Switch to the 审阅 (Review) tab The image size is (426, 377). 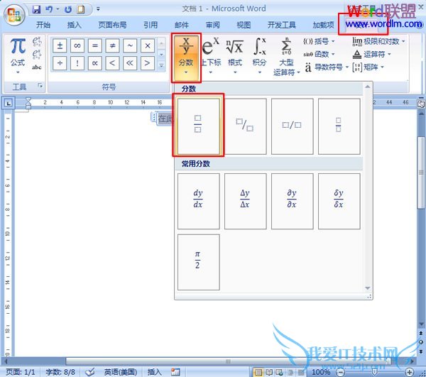tap(212, 25)
